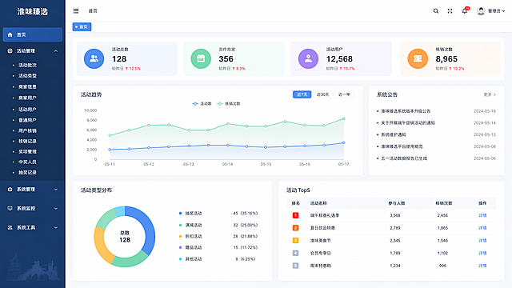Click the gray rank 5 badge

[295, 266]
